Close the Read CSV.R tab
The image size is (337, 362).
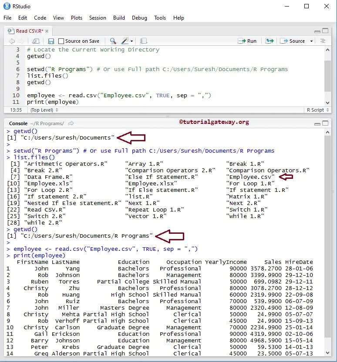47,31
